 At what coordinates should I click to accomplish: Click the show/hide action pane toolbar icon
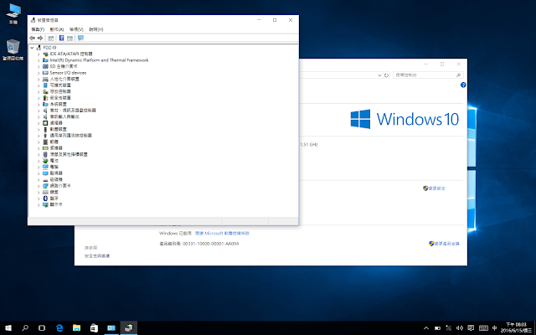[70, 38]
